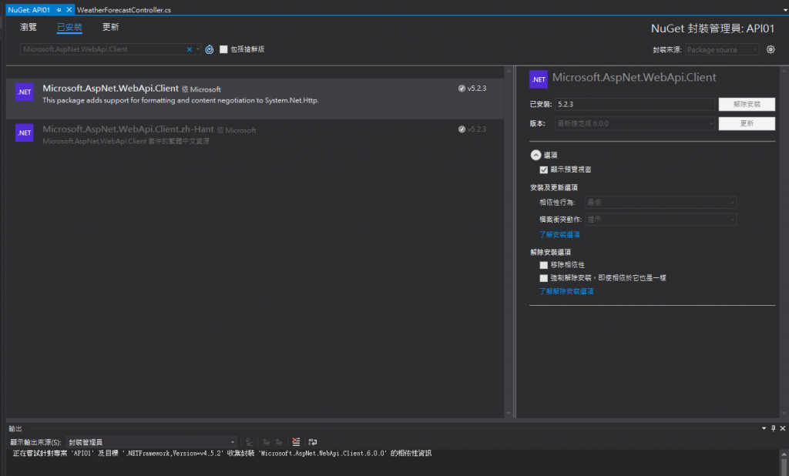The width and height of the screenshot is (789, 476).
Task: Open the search box history dropdown
Action: pyautogui.click(x=198, y=49)
